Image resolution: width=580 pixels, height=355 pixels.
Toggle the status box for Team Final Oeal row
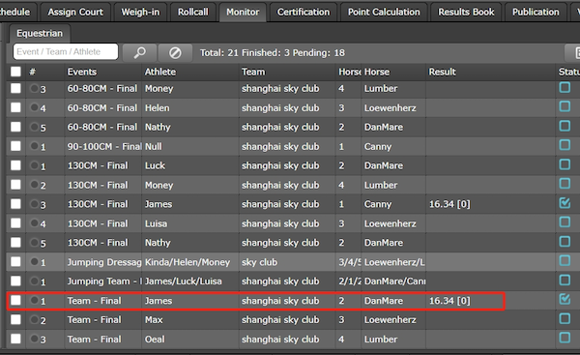pos(565,338)
